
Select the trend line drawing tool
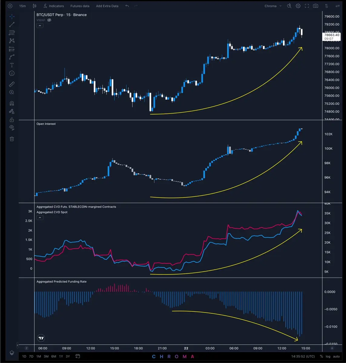[12, 25]
